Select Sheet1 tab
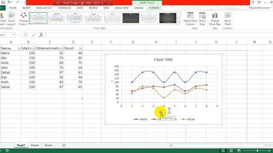The height and width of the screenshot is (153, 273). [x=21, y=145]
